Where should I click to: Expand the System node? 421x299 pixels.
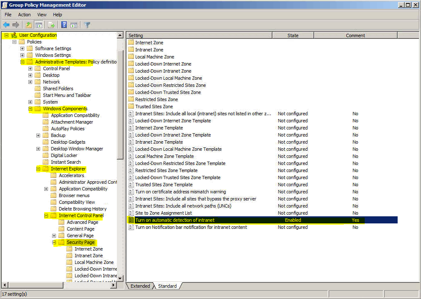pyautogui.click(x=30, y=102)
